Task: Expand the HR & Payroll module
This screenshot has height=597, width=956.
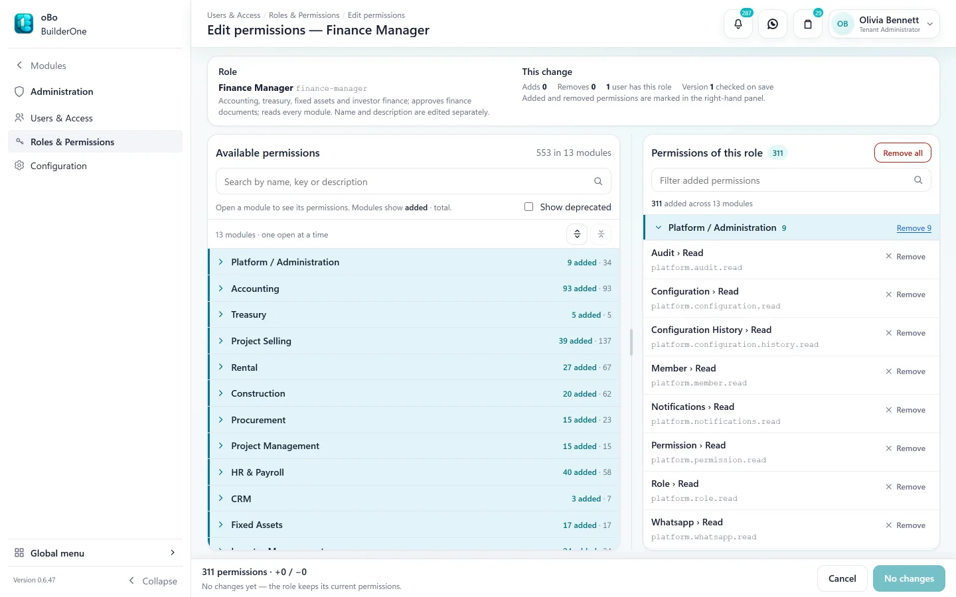Action: click(x=414, y=472)
